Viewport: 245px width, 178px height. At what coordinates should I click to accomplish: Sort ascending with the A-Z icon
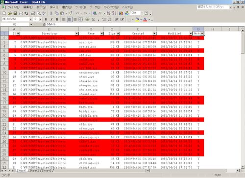(x=109, y=13)
